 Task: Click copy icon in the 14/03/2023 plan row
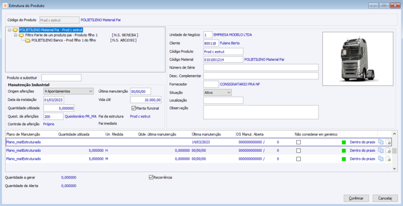coord(381,142)
